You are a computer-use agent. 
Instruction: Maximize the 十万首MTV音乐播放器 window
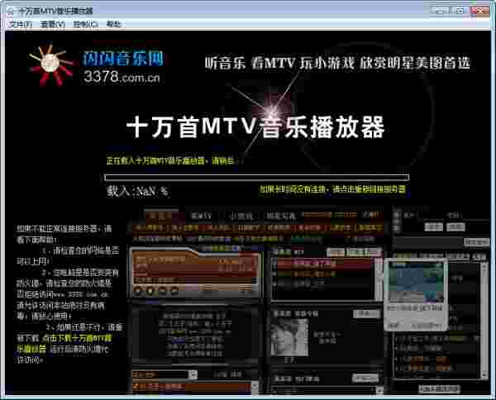[x=460, y=11]
